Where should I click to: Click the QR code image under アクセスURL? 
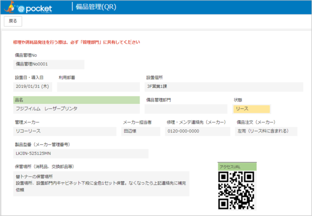(236, 190)
